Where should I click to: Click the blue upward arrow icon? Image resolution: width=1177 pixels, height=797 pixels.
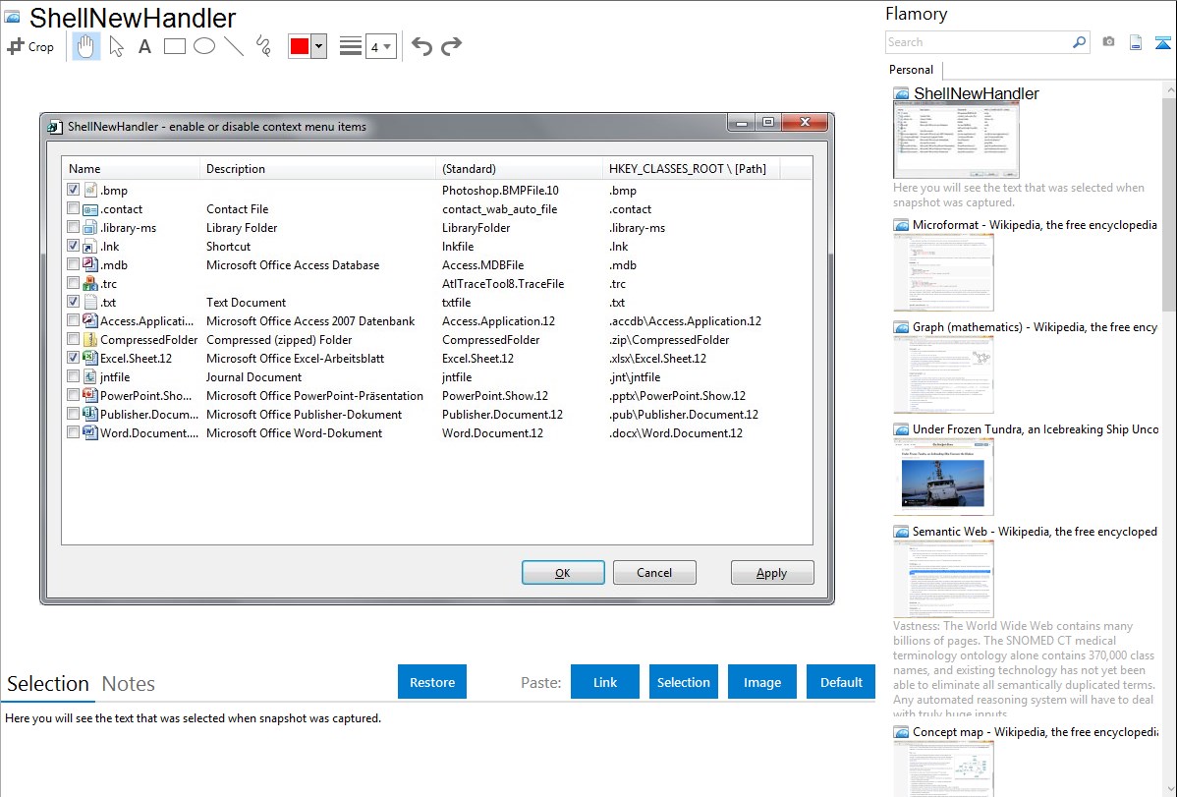pyautogui.click(x=1163, y=42)
